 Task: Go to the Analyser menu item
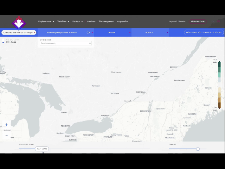pos(91,21)
